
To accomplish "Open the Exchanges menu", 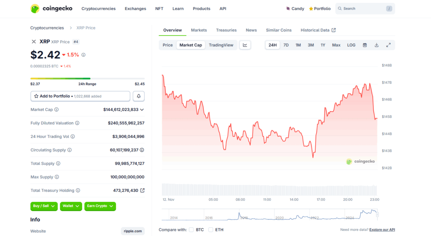I will [135, 8].
